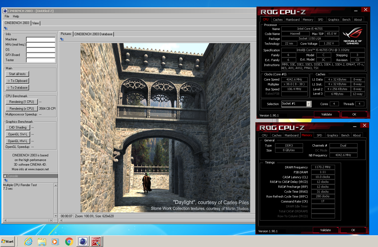Click the OS input field
Viewport: 378px width, 247px height.
click(41, 50)
